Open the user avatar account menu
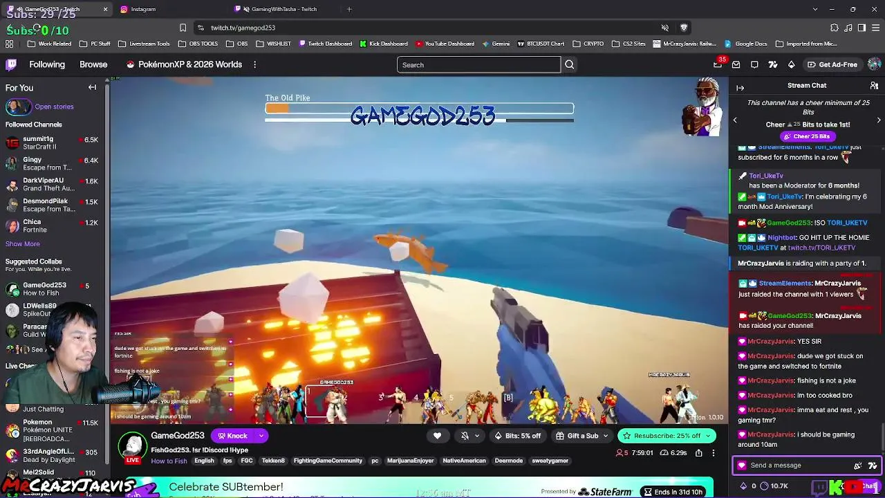Screen dimensions: 885x498 pyautogui.click(x=874, y=64)
